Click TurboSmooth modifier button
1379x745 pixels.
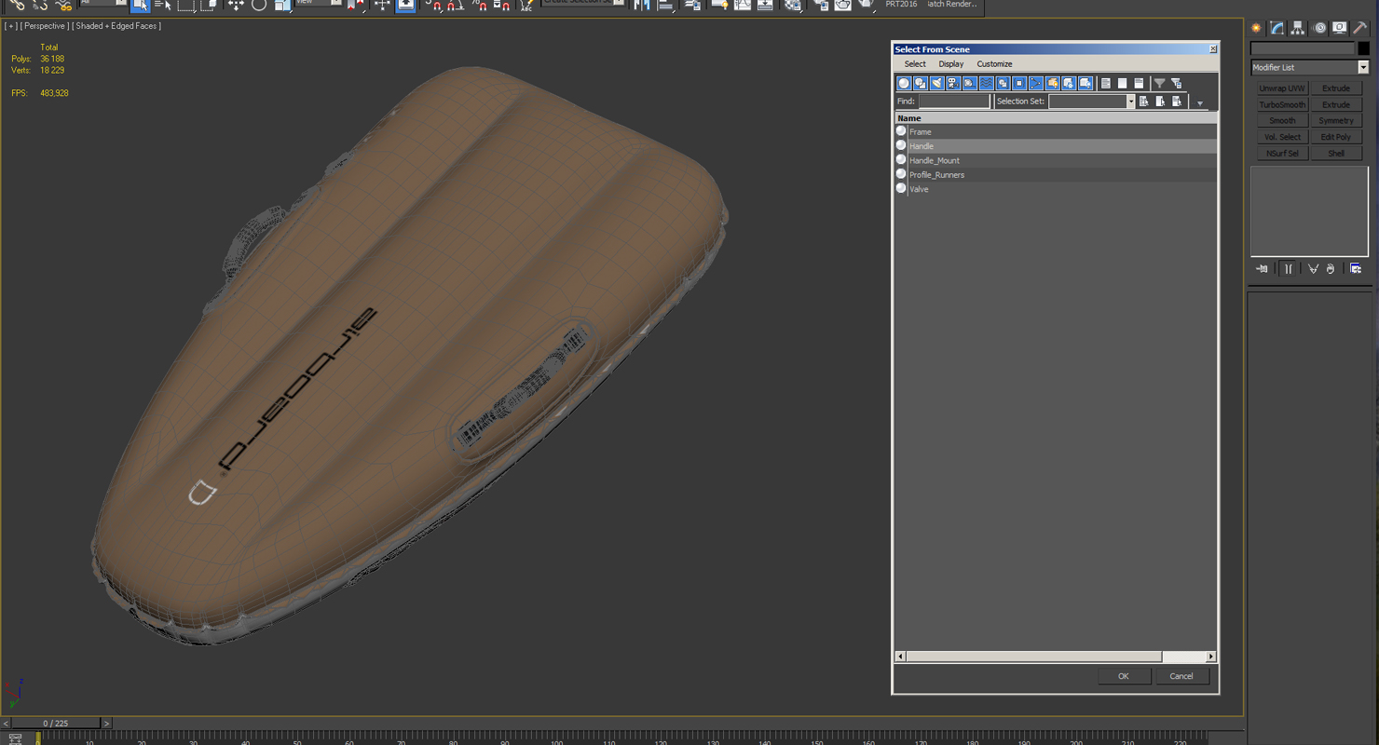tap(1282, 104)
